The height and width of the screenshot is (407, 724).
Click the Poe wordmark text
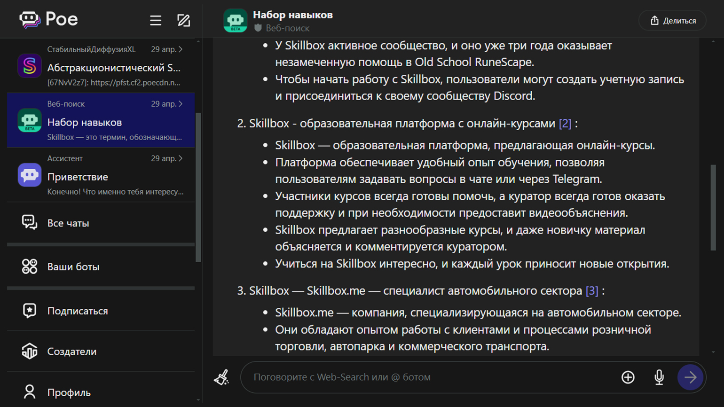pos(62,19)
